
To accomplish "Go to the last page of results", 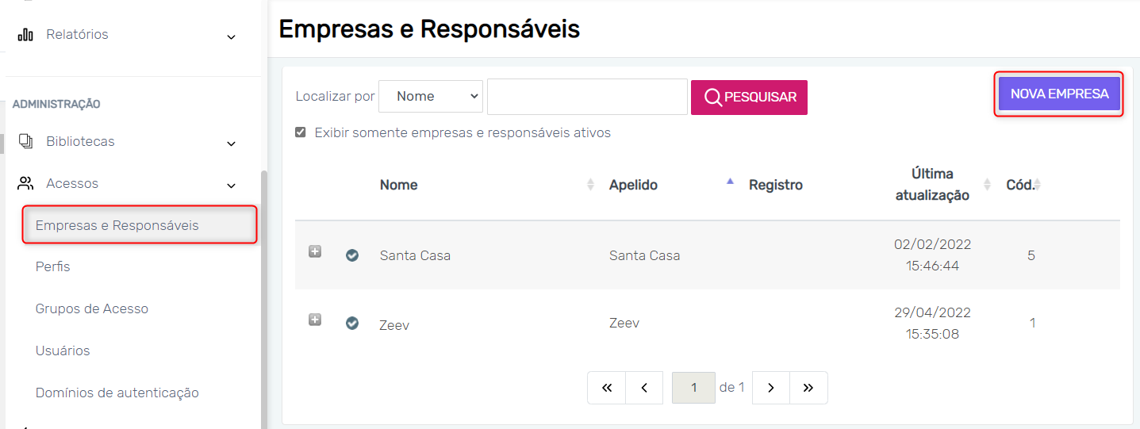I will pyautogui.click(x=808, y=388).
